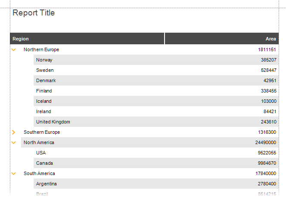Expand the Southern Europe group
Viewport: 286px width, 197px height.
[13, 132]
